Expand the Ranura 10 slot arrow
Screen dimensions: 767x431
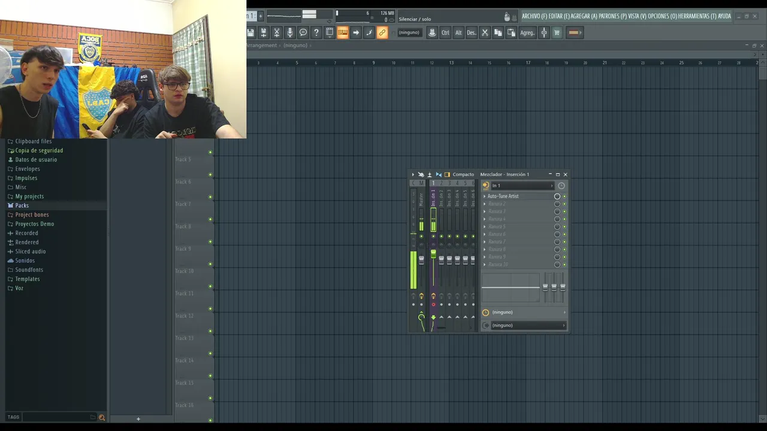coord(485,265)
